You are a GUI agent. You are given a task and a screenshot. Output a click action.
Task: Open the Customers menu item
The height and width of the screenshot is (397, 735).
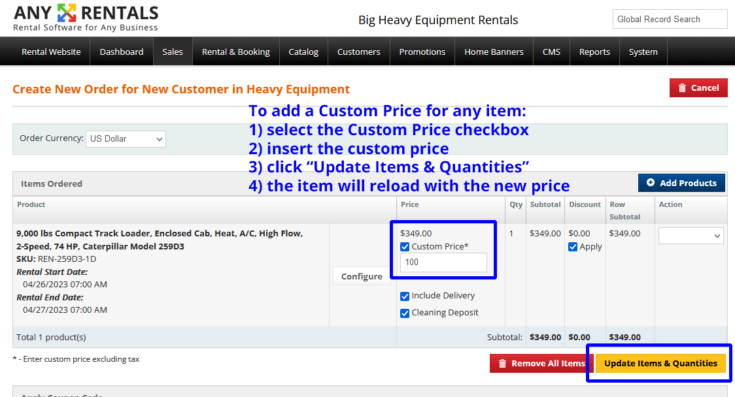click(x=358, y=52)
